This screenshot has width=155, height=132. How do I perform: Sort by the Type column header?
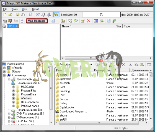click(138, 26)
